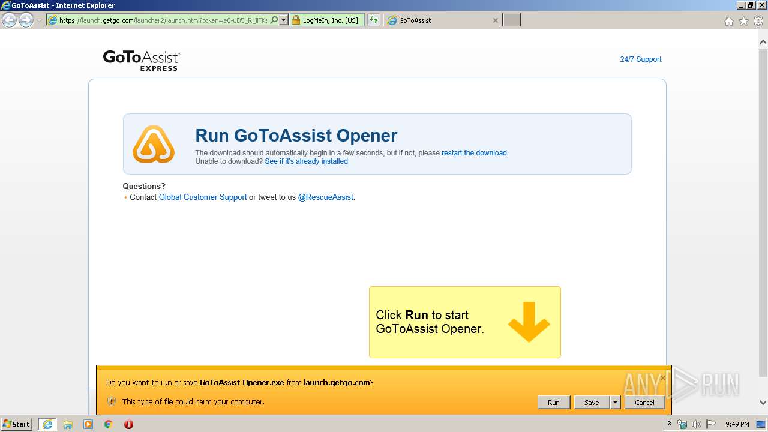Image resolution: width=768 pixels, height=432 pixels.
Task: Click Run in the download bar
Action: pos(553,403)
